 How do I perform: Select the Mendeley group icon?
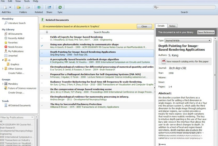(x=6, y=84)
